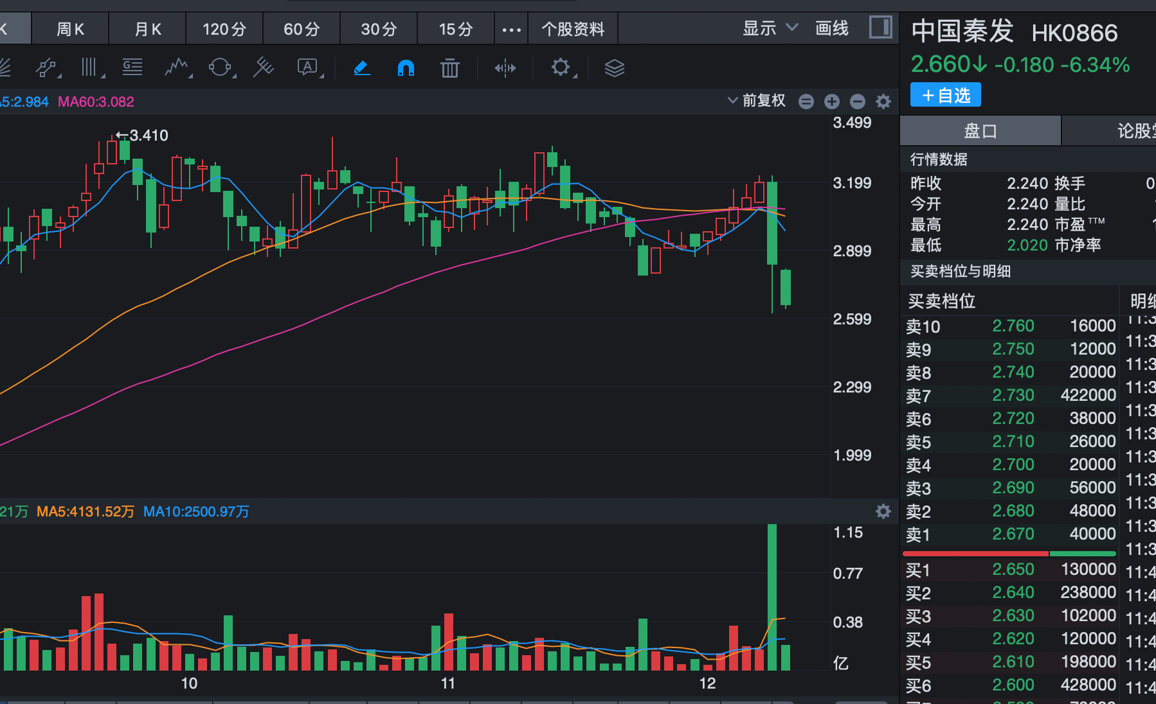The height and width of the screenshot is (704, 1156).
Task: Switch to the 周K weekly chart tab
Action: [x=69, y=28]
